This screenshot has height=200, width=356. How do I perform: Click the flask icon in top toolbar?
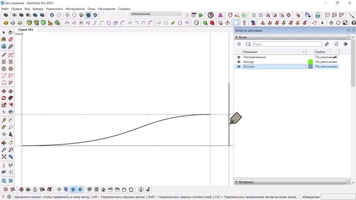pos(318,15)
